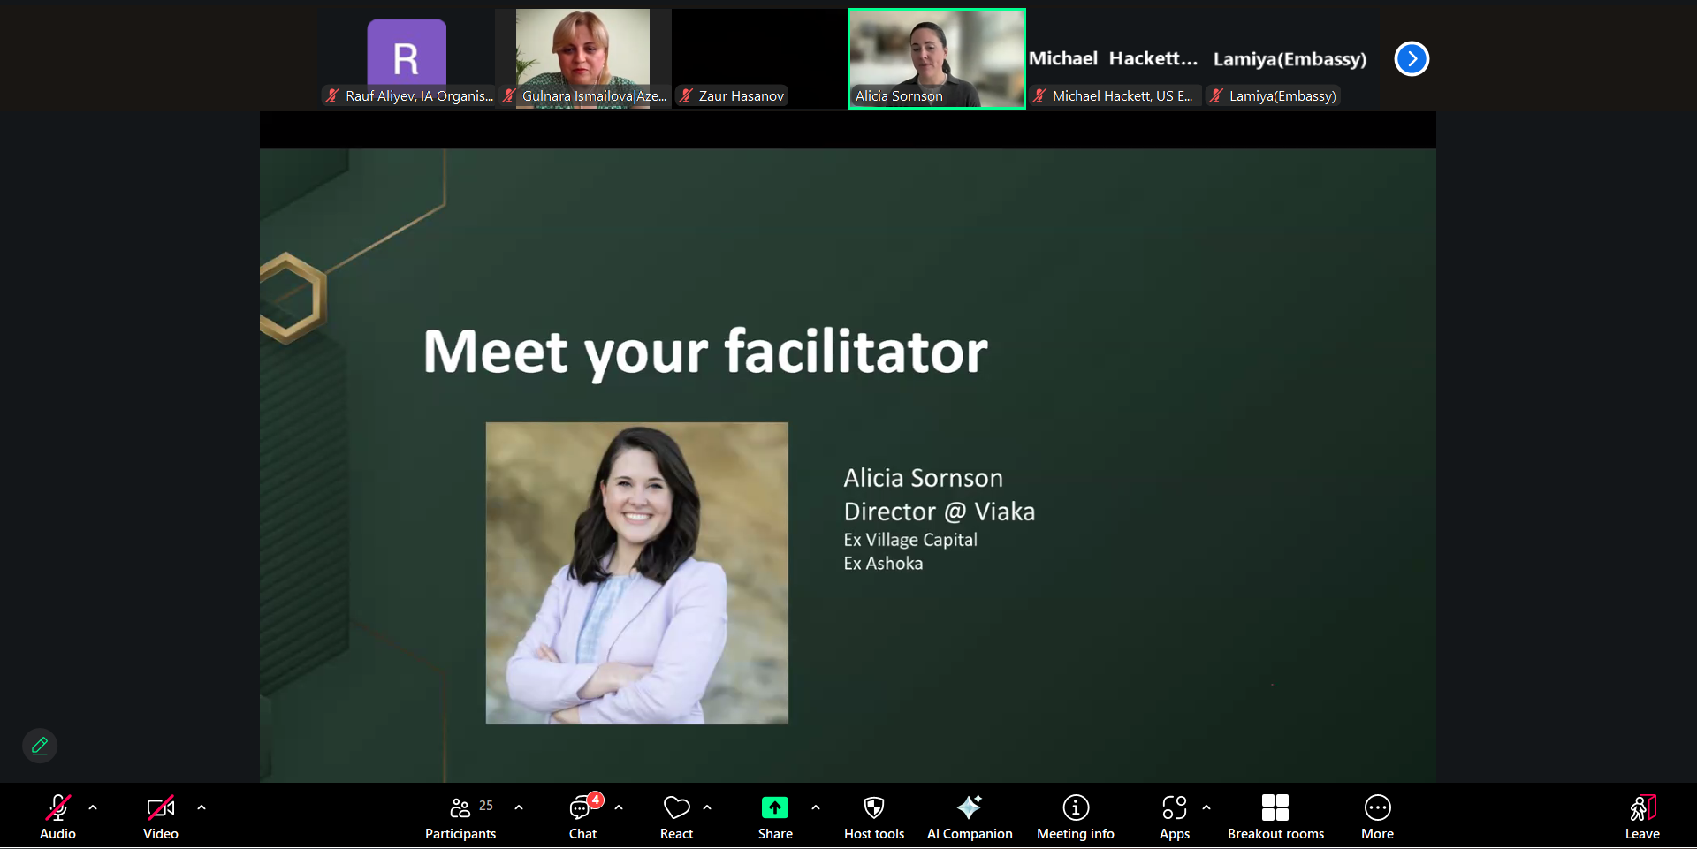
Task: Click the purple R avatar
Action: (407, 53)
